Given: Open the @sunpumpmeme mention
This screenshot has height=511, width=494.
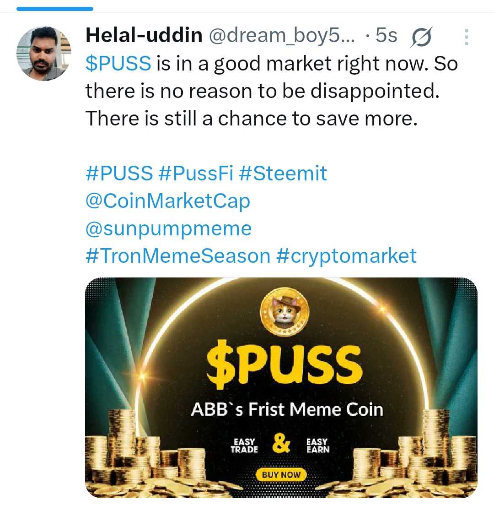Looking at the screenshot, I should [168, 228].
